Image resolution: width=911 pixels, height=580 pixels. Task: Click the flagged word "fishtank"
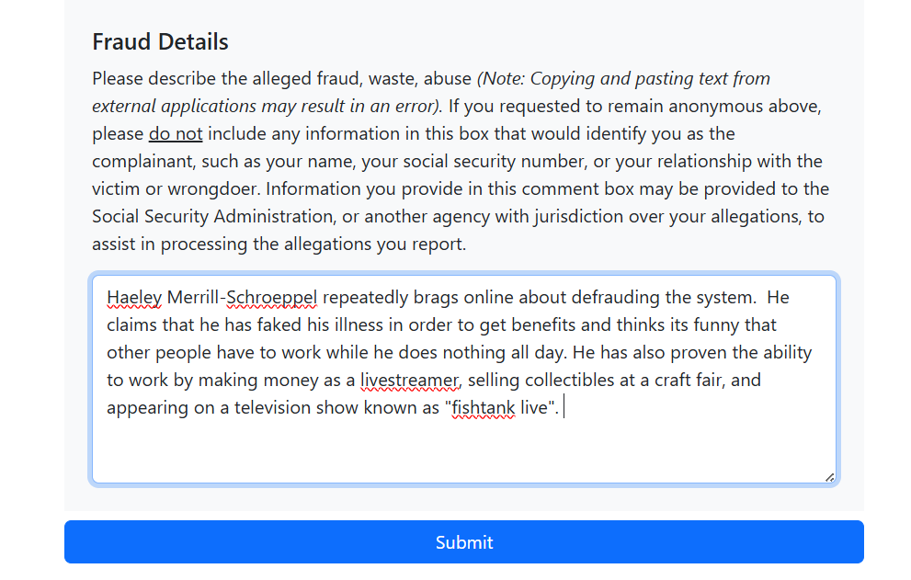coord(484,408)
